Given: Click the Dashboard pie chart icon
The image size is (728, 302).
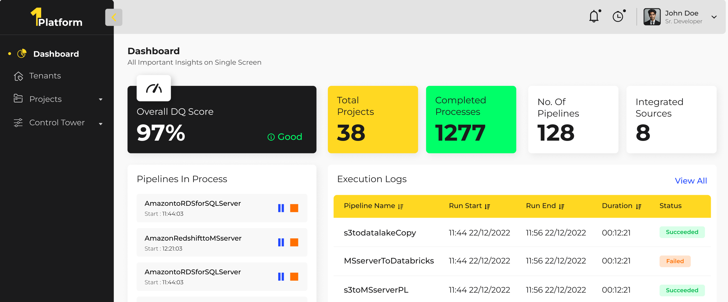Looking at the screenshot, I should click(22, 54).
